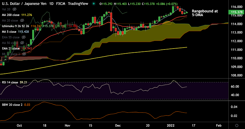
Task: Show the MA 50 close indicator via its eye icon
Action: 22,43
